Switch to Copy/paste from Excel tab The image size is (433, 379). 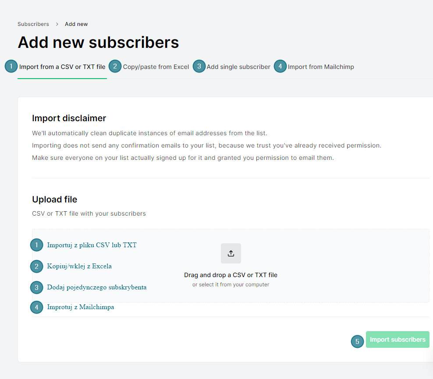(x=156, y=67)
